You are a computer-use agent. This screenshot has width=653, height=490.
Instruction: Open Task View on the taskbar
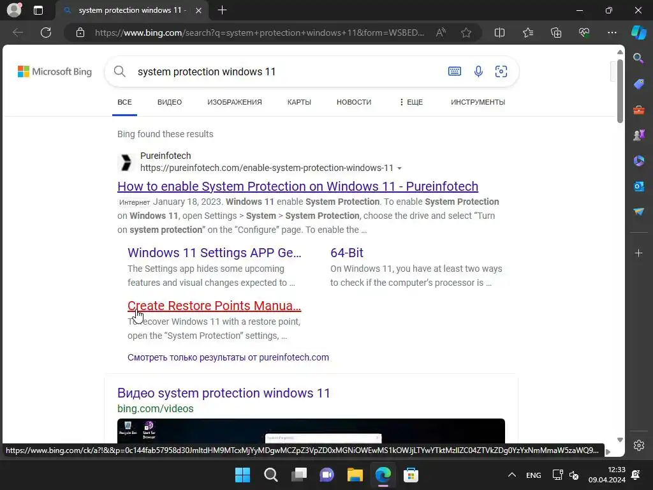click(x=298, y=475)
